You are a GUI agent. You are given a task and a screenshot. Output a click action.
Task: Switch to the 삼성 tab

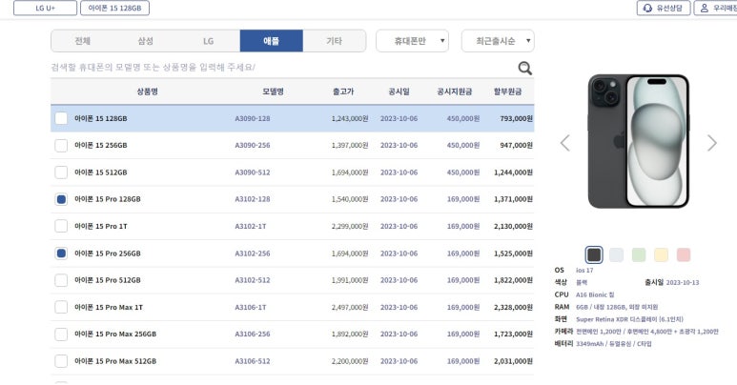point(145,41)
